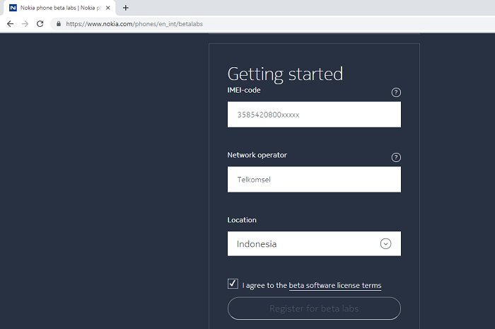Viewport: 495px width, 329px height.
Task: Open a new tab with plus icon
Action: [x=126, y=8]
